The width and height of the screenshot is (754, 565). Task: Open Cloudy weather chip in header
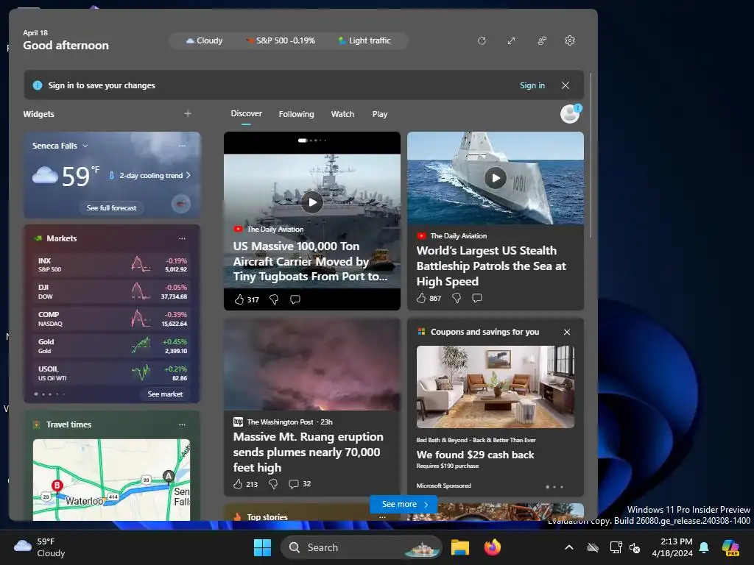click(x=205, y=41)
